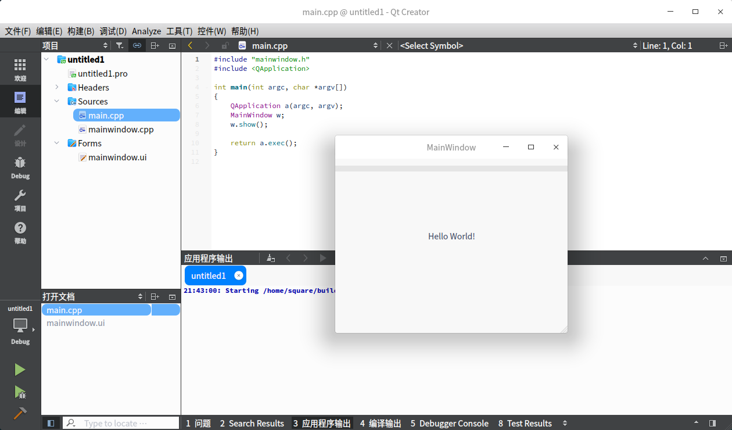
Task: Select mainwindow.cpp in the project tree
Action: tap(121, 129)
